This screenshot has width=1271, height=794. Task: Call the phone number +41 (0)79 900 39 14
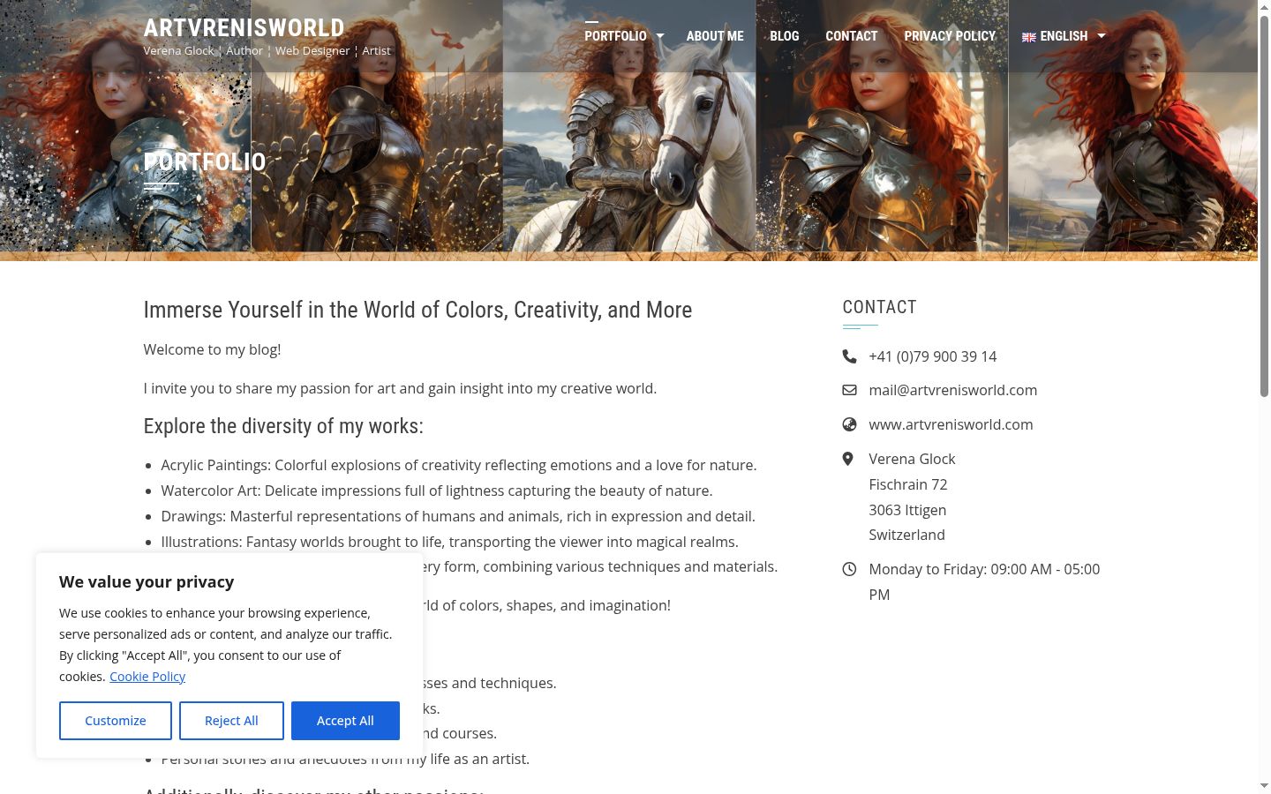(x=933, y=356)
